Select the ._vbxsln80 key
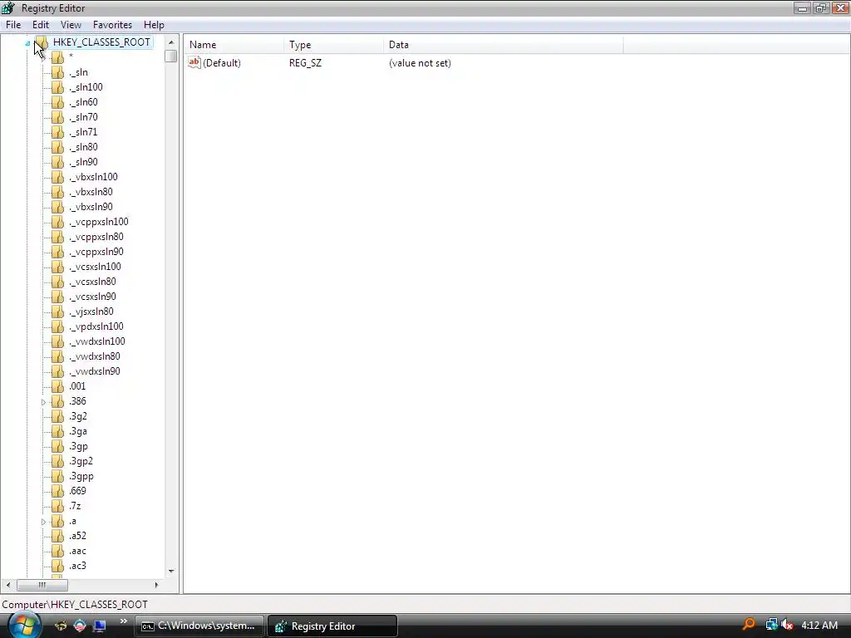 (x=91, y=192)
